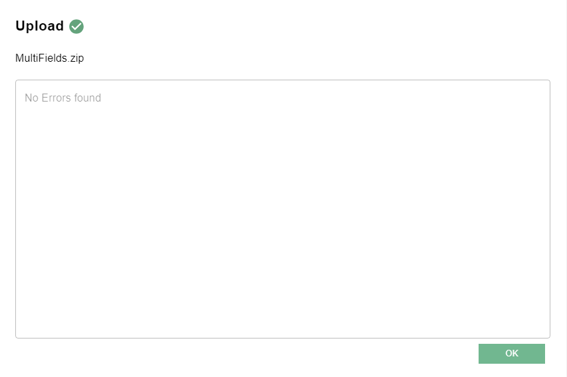Confirm the dialog with the OK button
This screenshot has height=377, width=567.
tap(511, 354)
